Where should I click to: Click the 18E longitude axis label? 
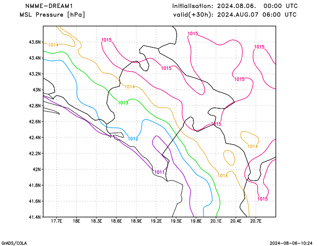(x=77, y=221)
